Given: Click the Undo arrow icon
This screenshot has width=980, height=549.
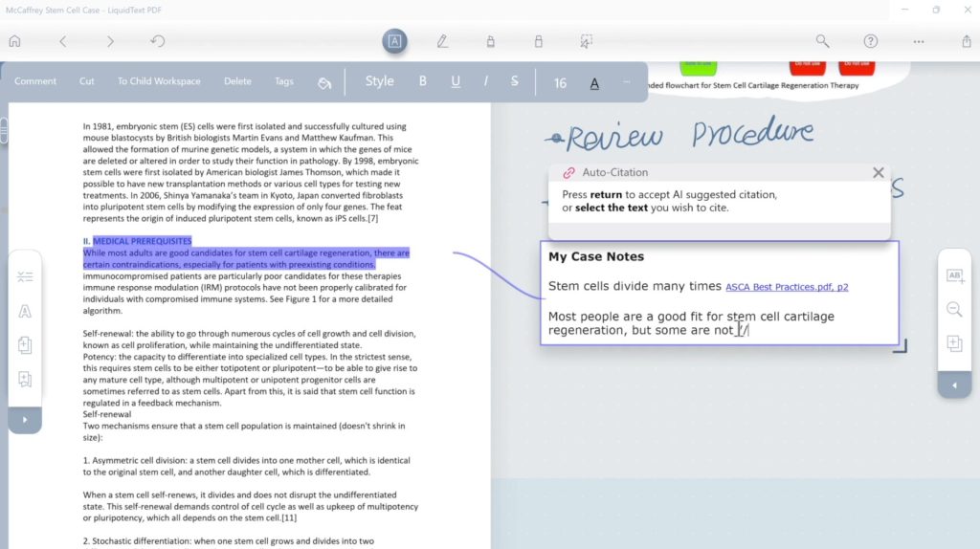Looking at the screenshot, I should 158,41.
